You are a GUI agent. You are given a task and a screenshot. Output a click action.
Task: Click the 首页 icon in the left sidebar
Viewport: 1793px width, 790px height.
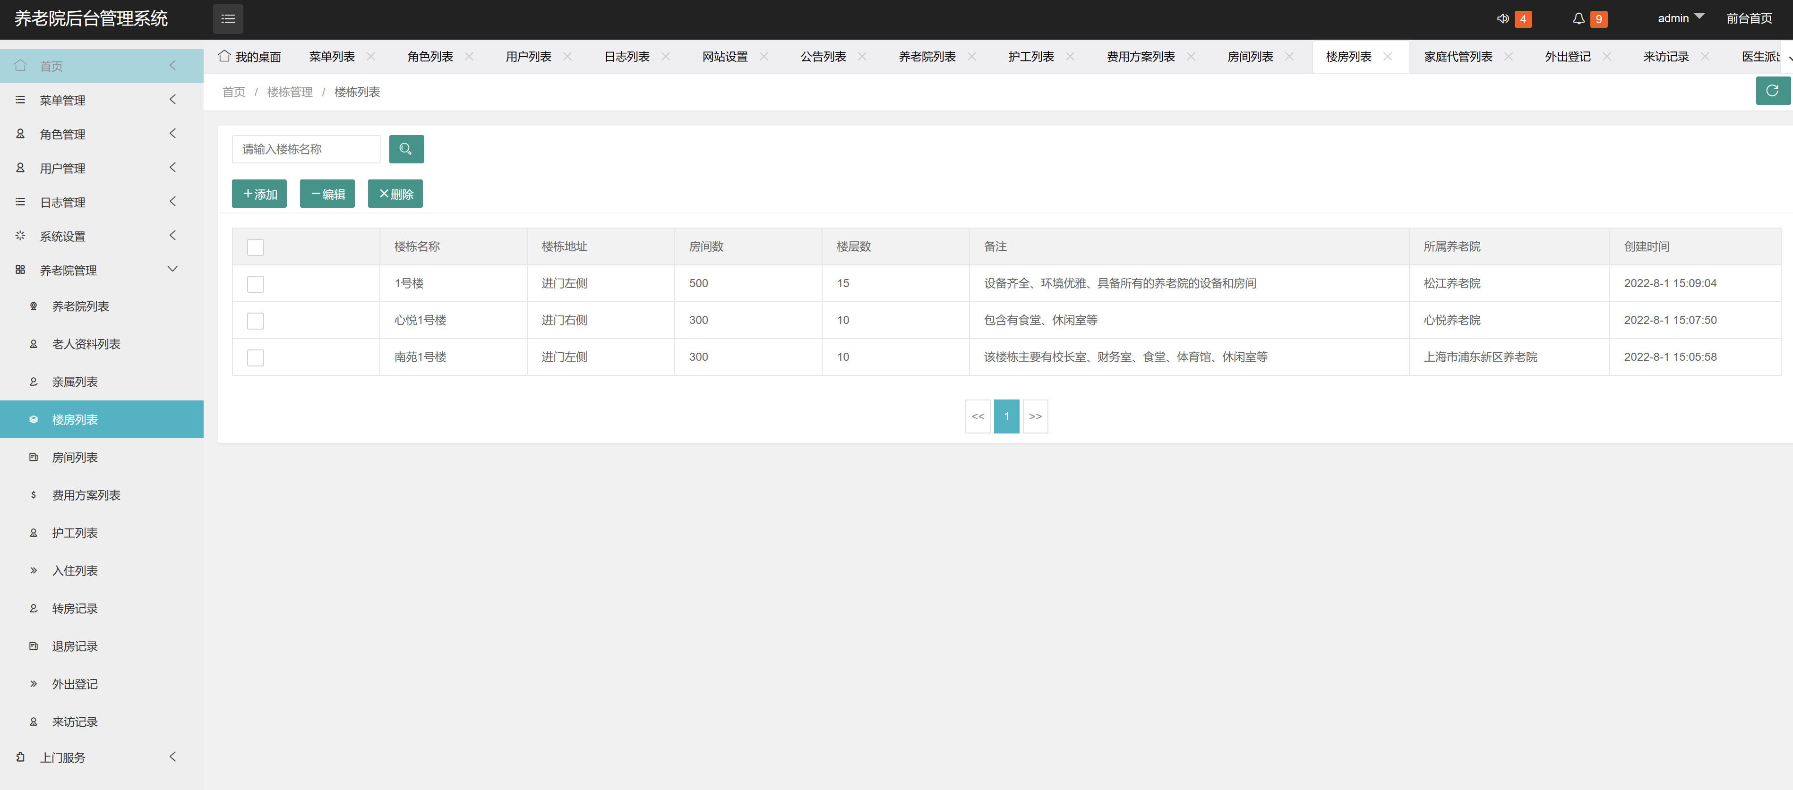coord(20,65)
